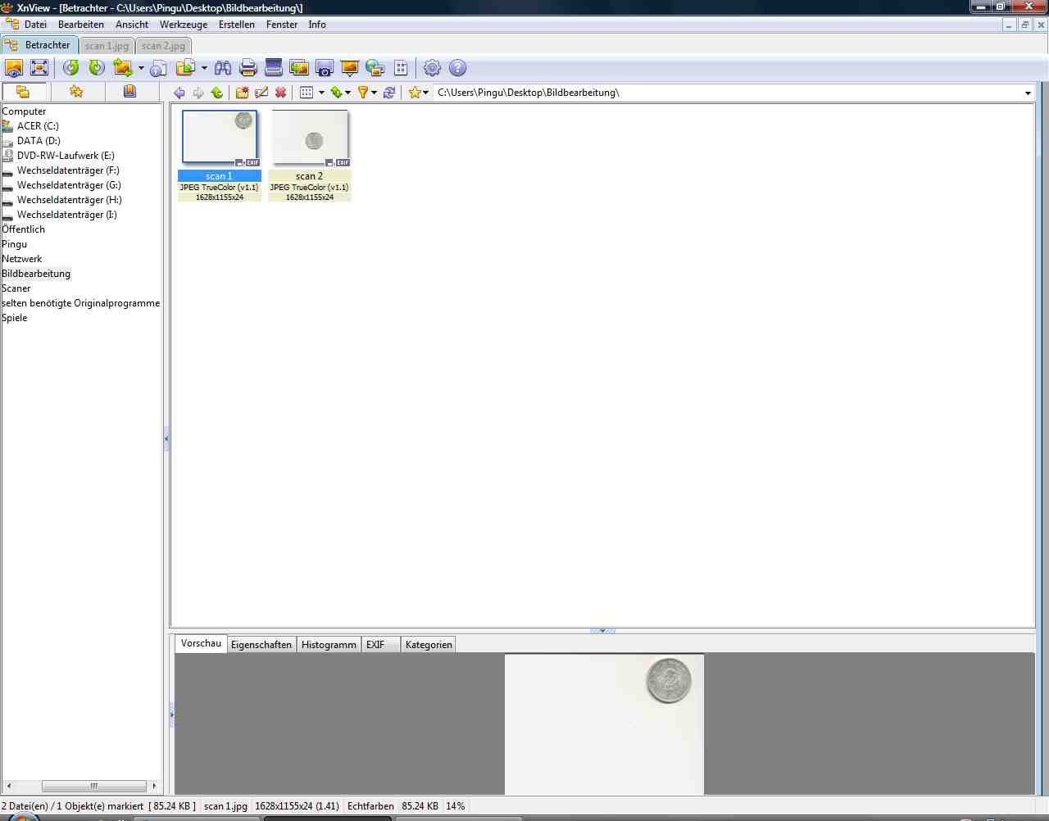1049x821 pixels.
Task: Select the scan 2 thumbnail
Action: [310, 138]
